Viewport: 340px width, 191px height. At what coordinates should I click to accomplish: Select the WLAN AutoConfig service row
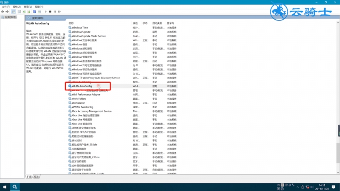123,86
